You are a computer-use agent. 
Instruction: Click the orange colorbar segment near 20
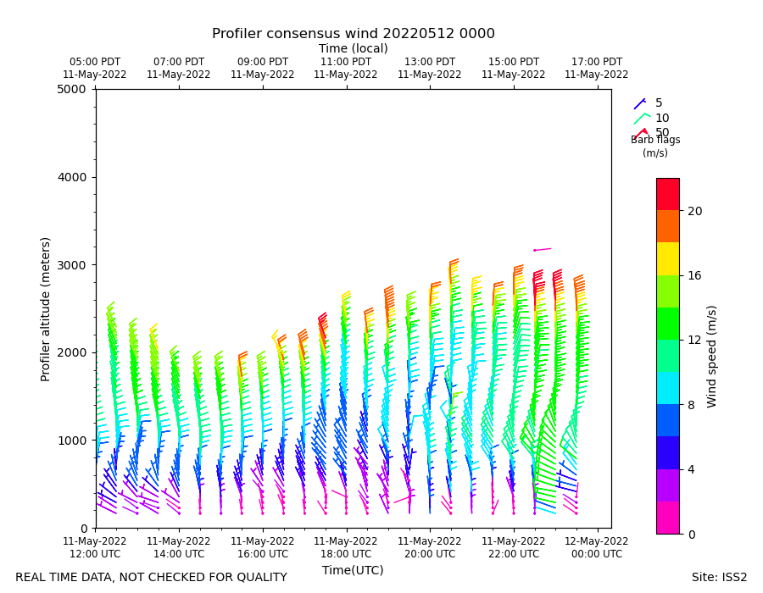click(668, 226)
